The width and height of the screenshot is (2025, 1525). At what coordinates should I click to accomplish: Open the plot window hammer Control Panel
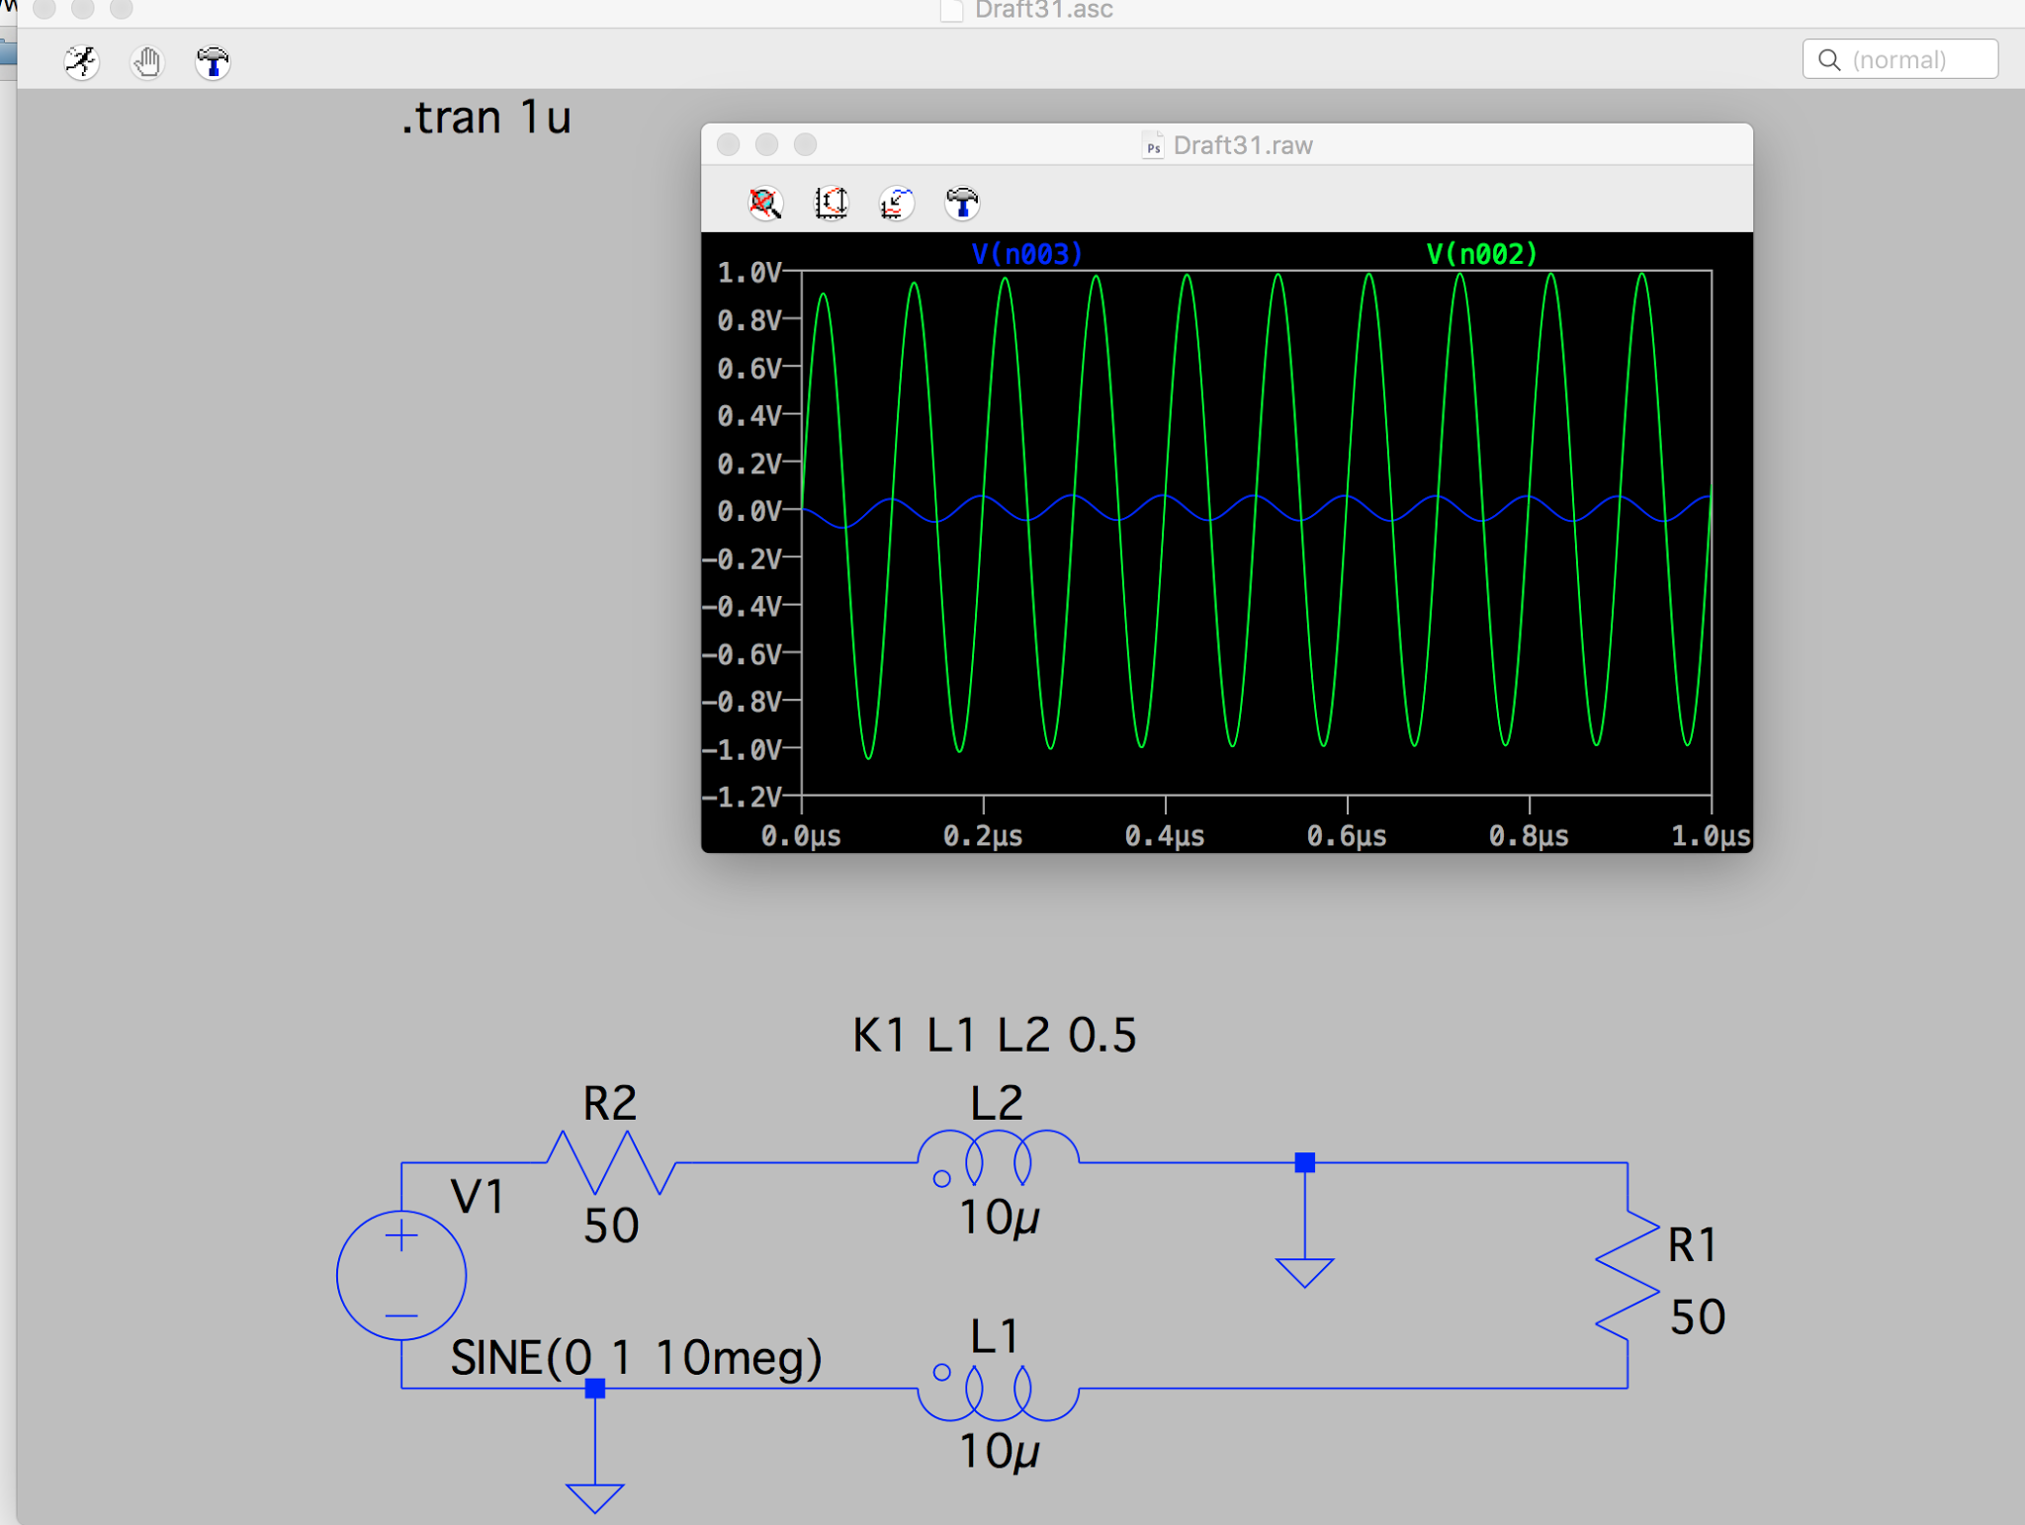point(961,204)
